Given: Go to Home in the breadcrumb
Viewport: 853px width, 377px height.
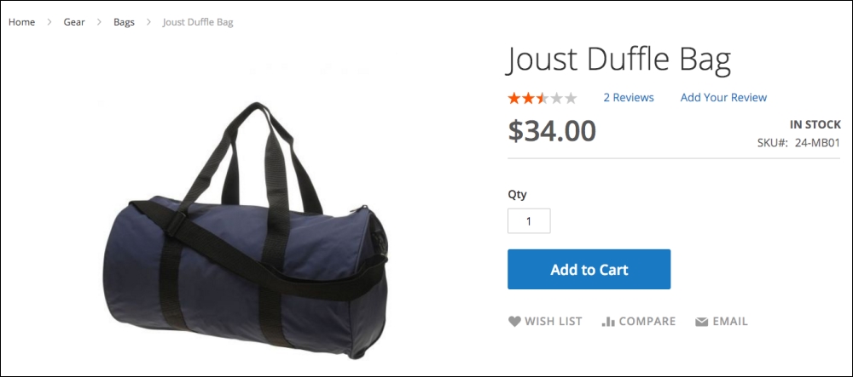Looking at the screenshot, I should (22, 22).
